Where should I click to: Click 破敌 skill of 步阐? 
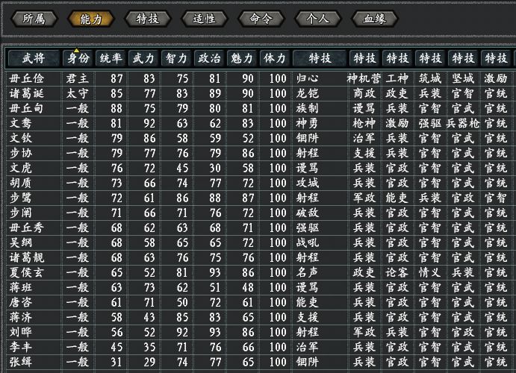[x=307, y=213]
